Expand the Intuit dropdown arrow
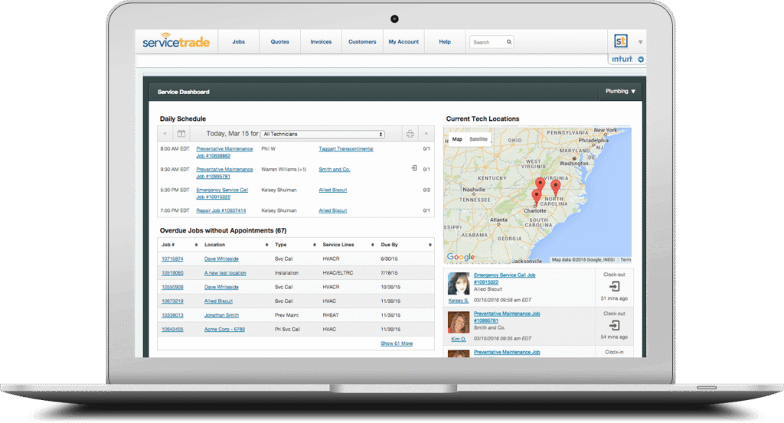Viewport: 784px width, 423px height. pyautogui.click(x=641, y=59)
